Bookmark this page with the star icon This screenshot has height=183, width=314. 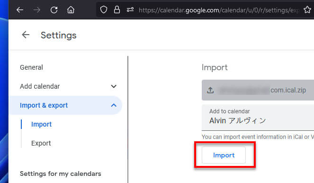(307, 9)
